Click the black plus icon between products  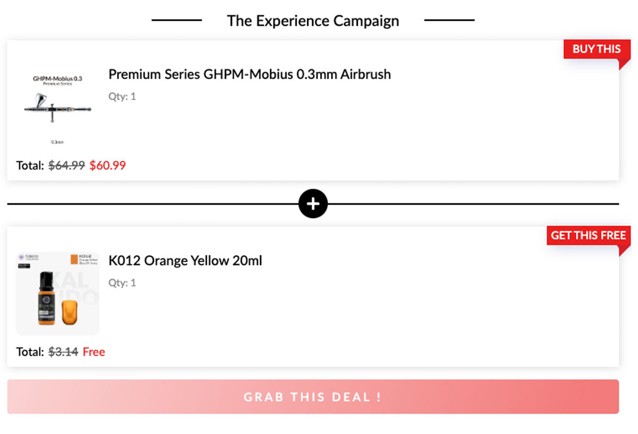313,204
